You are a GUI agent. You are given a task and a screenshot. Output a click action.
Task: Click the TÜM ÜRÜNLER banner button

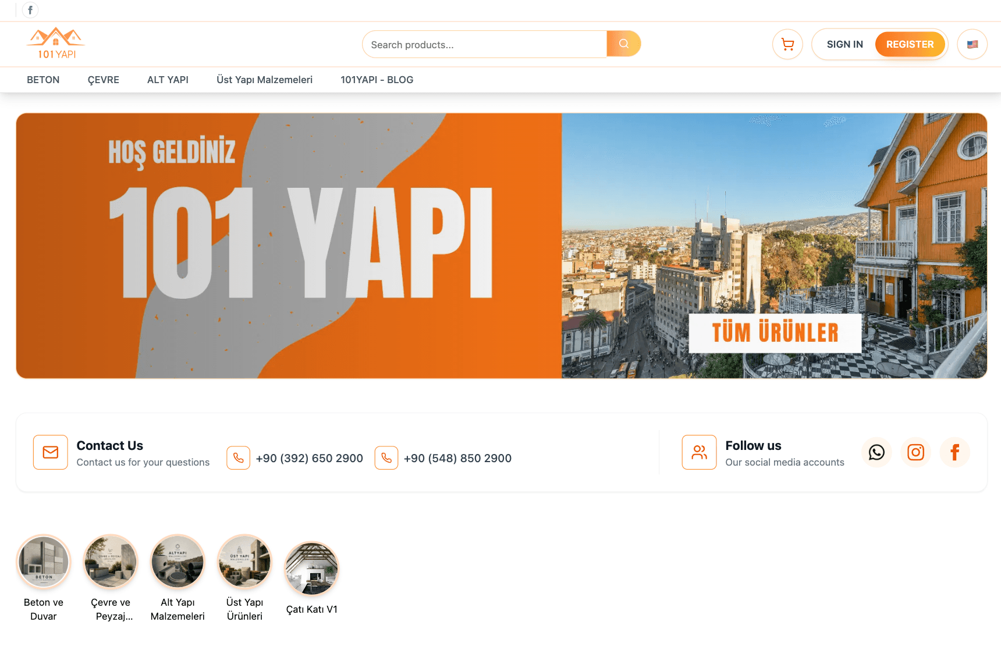point(775,333)
